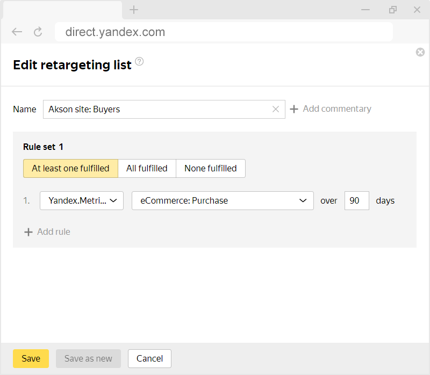The height and width of the screenshot is (375, 430).
Task: Click the Add commentary plus icon
Action: click(x=294, y=109)
